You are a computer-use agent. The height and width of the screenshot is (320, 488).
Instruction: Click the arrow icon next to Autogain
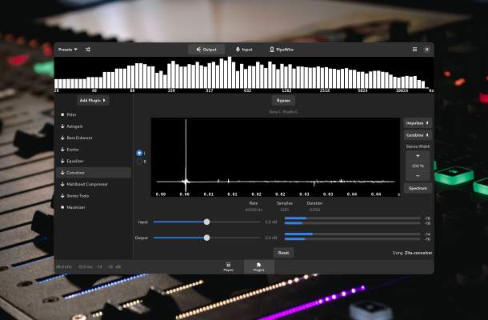click(x=62, y=126)
